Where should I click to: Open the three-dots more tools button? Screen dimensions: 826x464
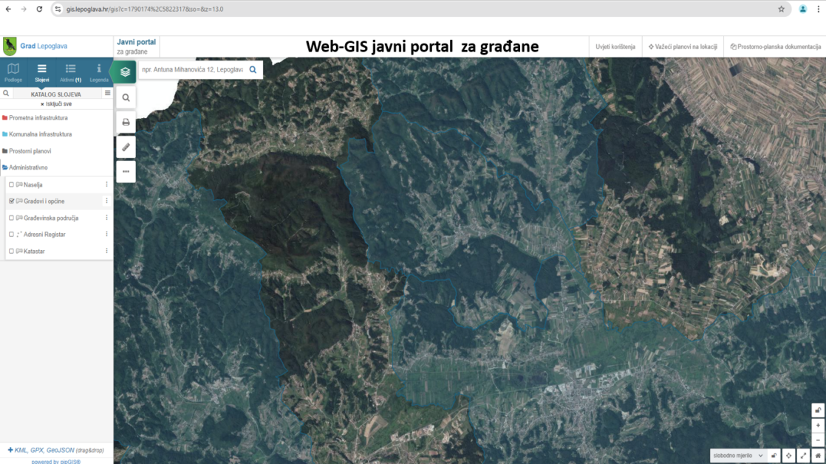pos(126,171)
